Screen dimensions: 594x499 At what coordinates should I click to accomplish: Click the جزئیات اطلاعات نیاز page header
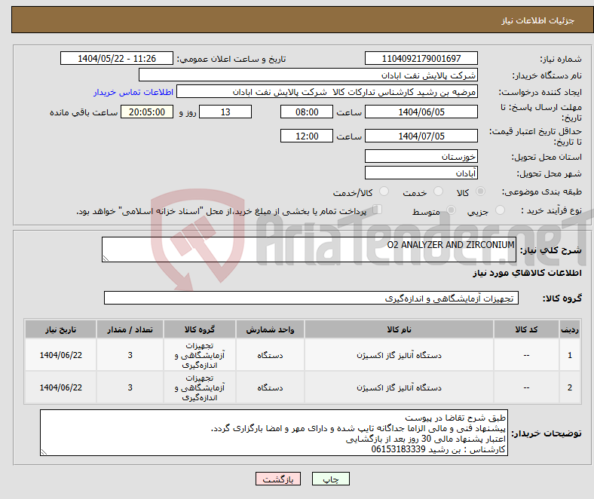click(538, 20)
